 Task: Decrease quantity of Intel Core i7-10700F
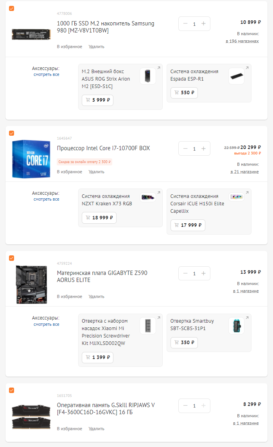(x=185, y=149)
